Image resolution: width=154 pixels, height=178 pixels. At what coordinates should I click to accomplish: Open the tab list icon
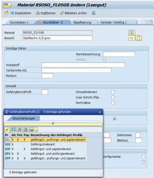[x=152, y=22]
